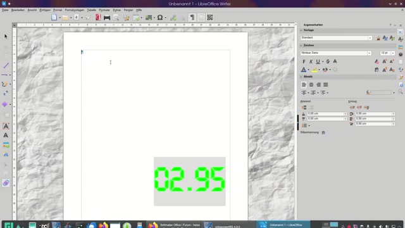Collapse the Zeichen section

click(x=301, y=45)
